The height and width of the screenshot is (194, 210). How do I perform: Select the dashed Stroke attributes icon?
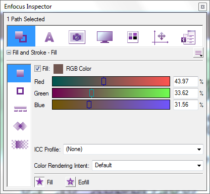coord(20,109)
